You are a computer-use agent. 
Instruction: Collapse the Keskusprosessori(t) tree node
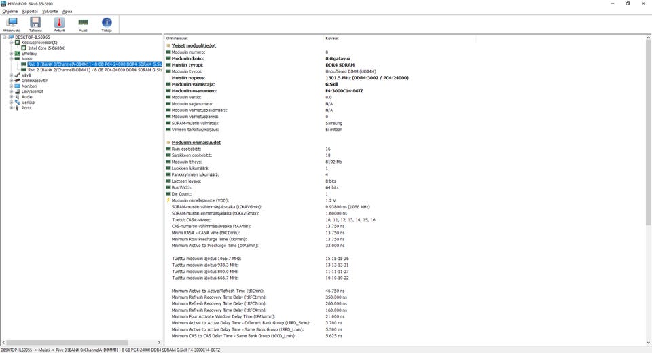(12, 42)
